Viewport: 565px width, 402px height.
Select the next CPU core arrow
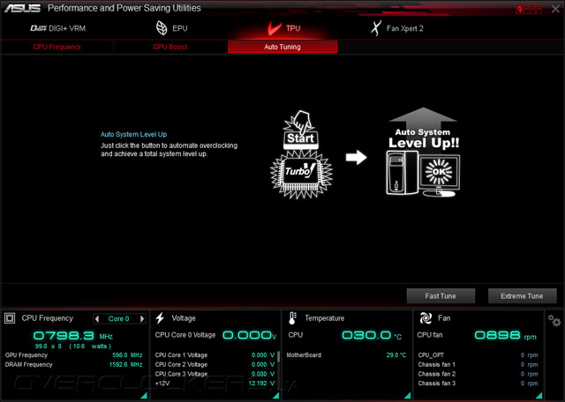[142, 318]
